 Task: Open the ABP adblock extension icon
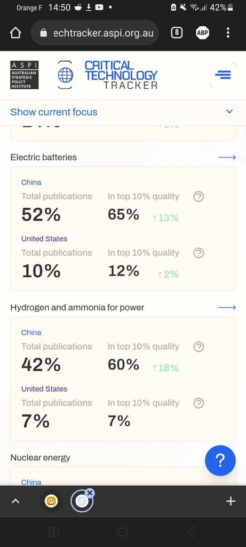pyautogui.click(x=202, y=33)
